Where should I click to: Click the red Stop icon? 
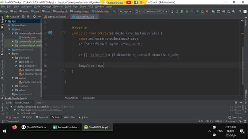pos(207,12)
